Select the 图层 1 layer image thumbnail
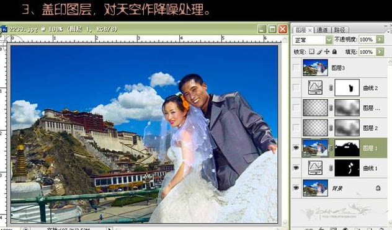 (x=315, y=148)
